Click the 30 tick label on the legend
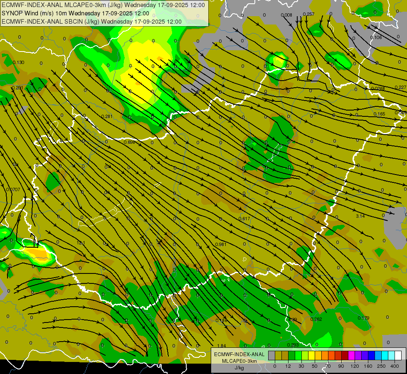The width and height of the screenshot is (407, 374). click(301, 366)
